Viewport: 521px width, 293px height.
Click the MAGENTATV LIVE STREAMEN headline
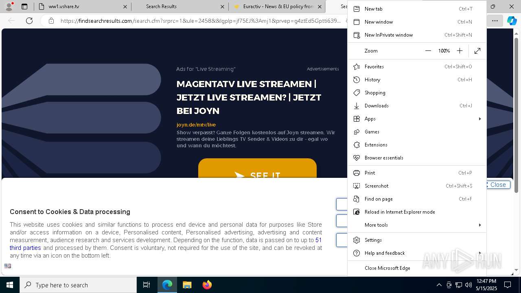point(249,97)
